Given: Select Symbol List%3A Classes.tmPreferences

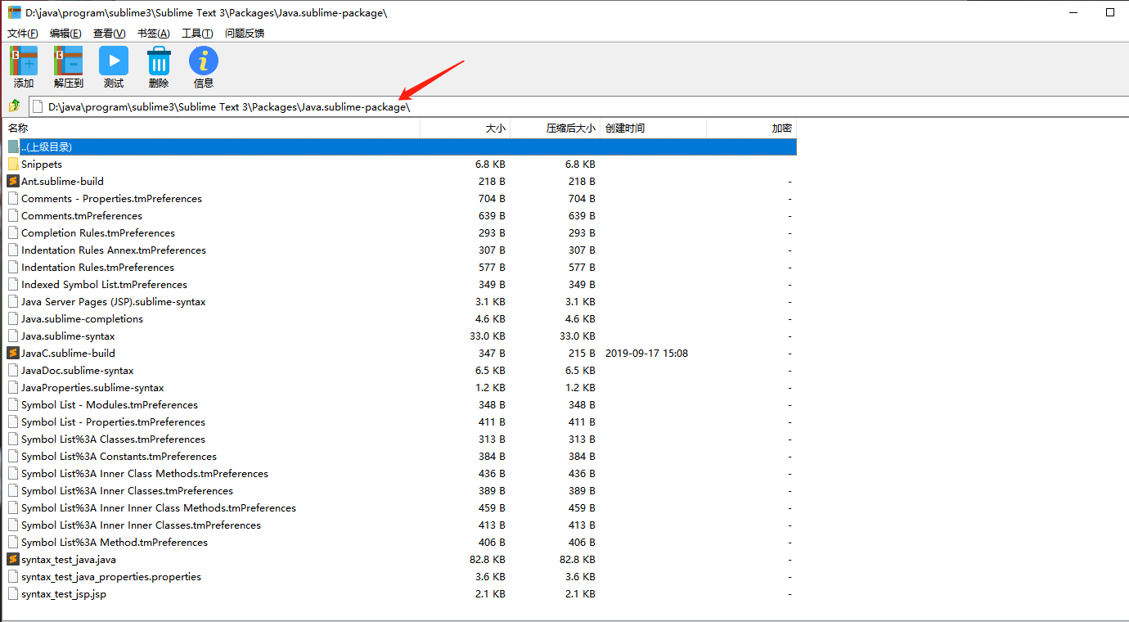Looking at the screenshot, I should pos(113,439).
